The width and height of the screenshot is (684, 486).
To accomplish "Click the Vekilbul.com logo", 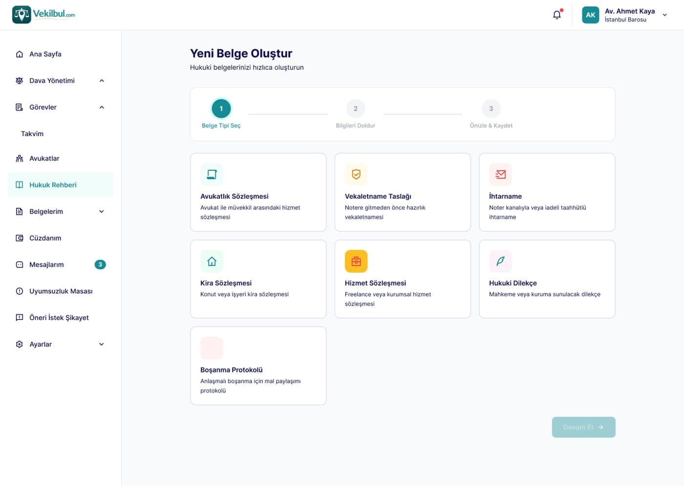I will click(43, 15).
